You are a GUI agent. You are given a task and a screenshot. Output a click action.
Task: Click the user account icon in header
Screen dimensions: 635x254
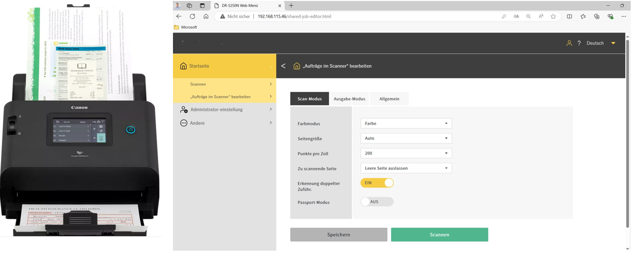coord(569,43)
